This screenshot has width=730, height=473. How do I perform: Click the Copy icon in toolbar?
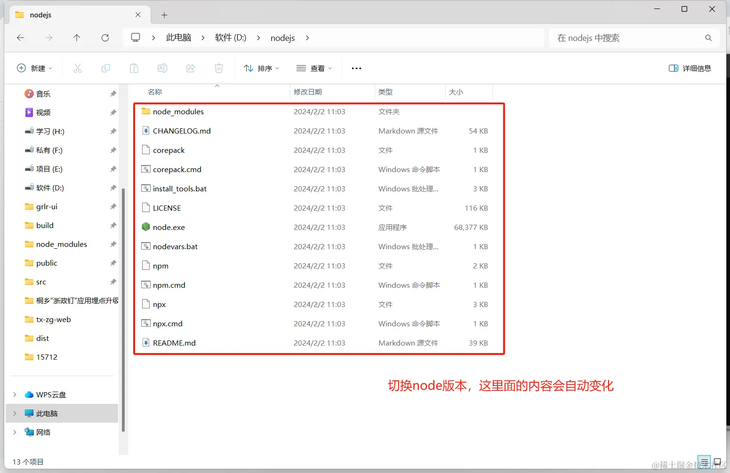(x=106, y=68)
